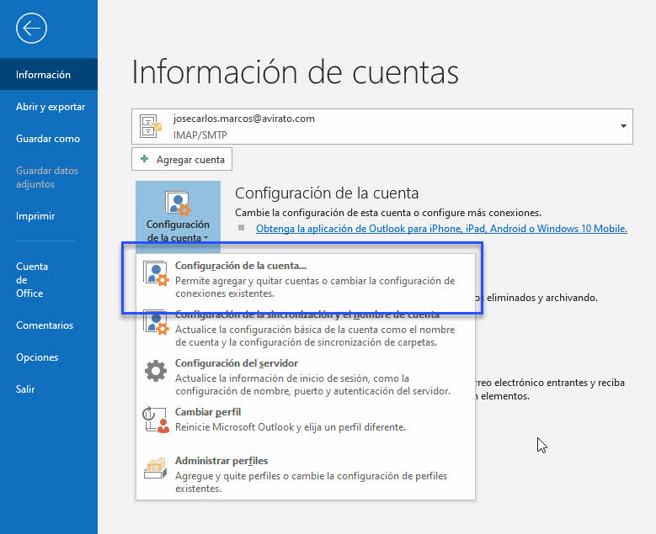Click the icon of Configuración de la cuenta... entry
The height and width of the screenshot is (534, 656).
click(156, 273)
